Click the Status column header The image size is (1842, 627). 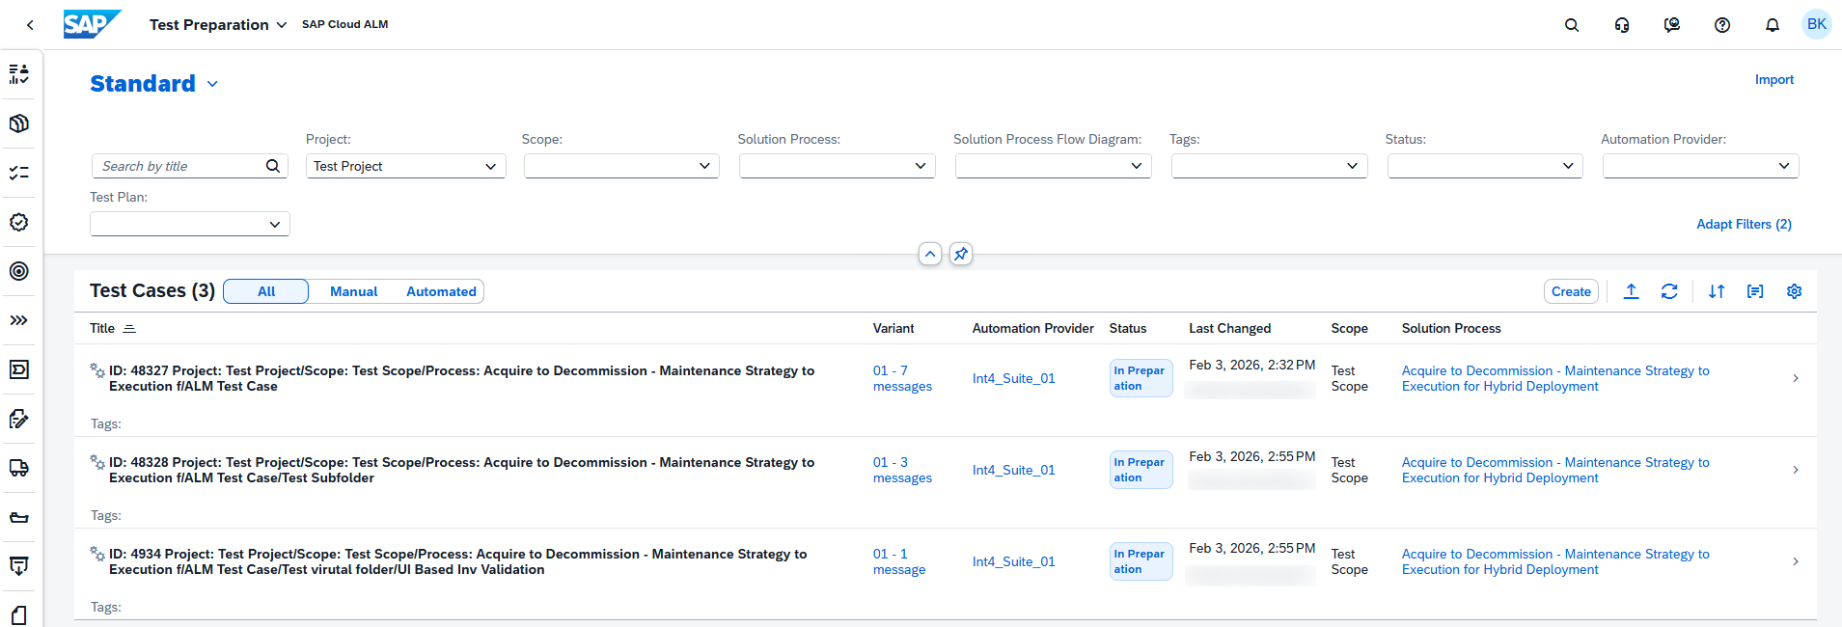pos(1128,328)
